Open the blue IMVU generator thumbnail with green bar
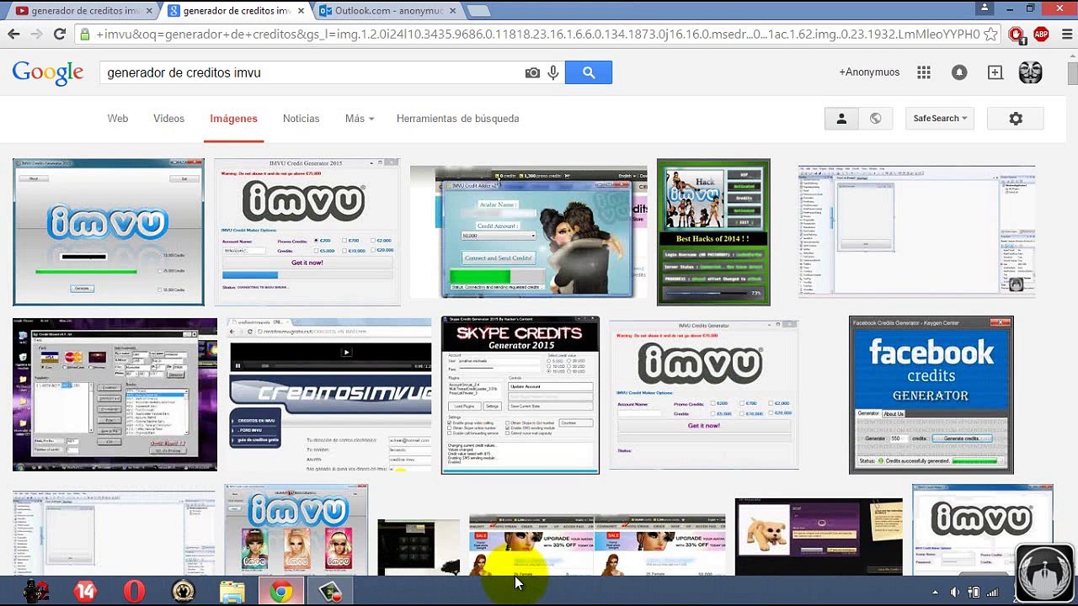Viewport: 1078px width, 606px height. point(109,231)
